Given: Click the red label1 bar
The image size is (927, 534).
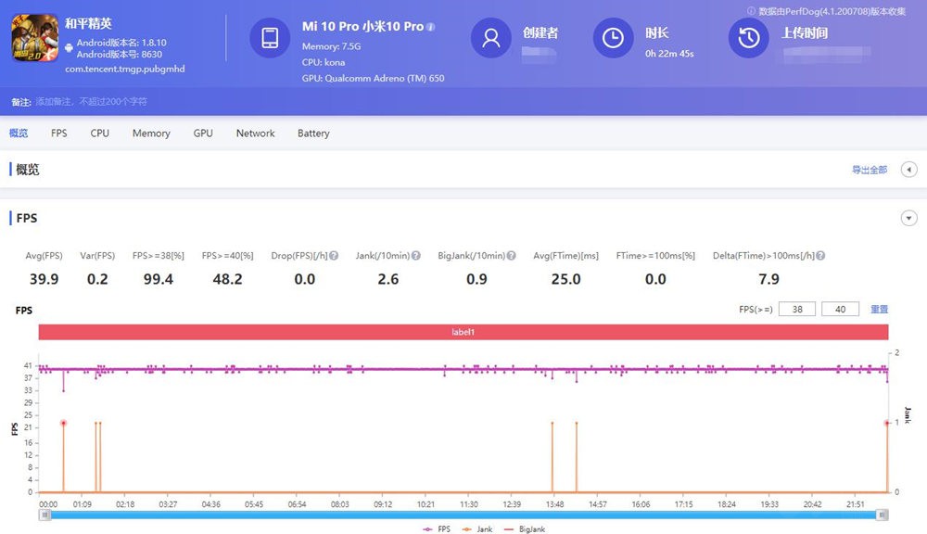Looking at the screenshot, I should [x=463, y=332].
